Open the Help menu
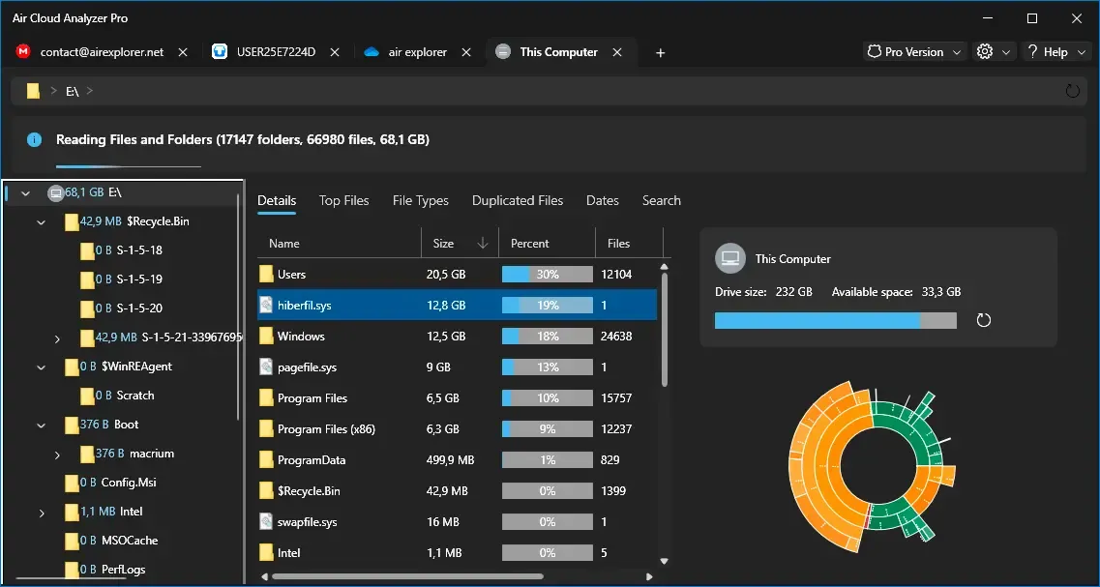This screenshot has height=587, width=1100. tap(1055, 52)
